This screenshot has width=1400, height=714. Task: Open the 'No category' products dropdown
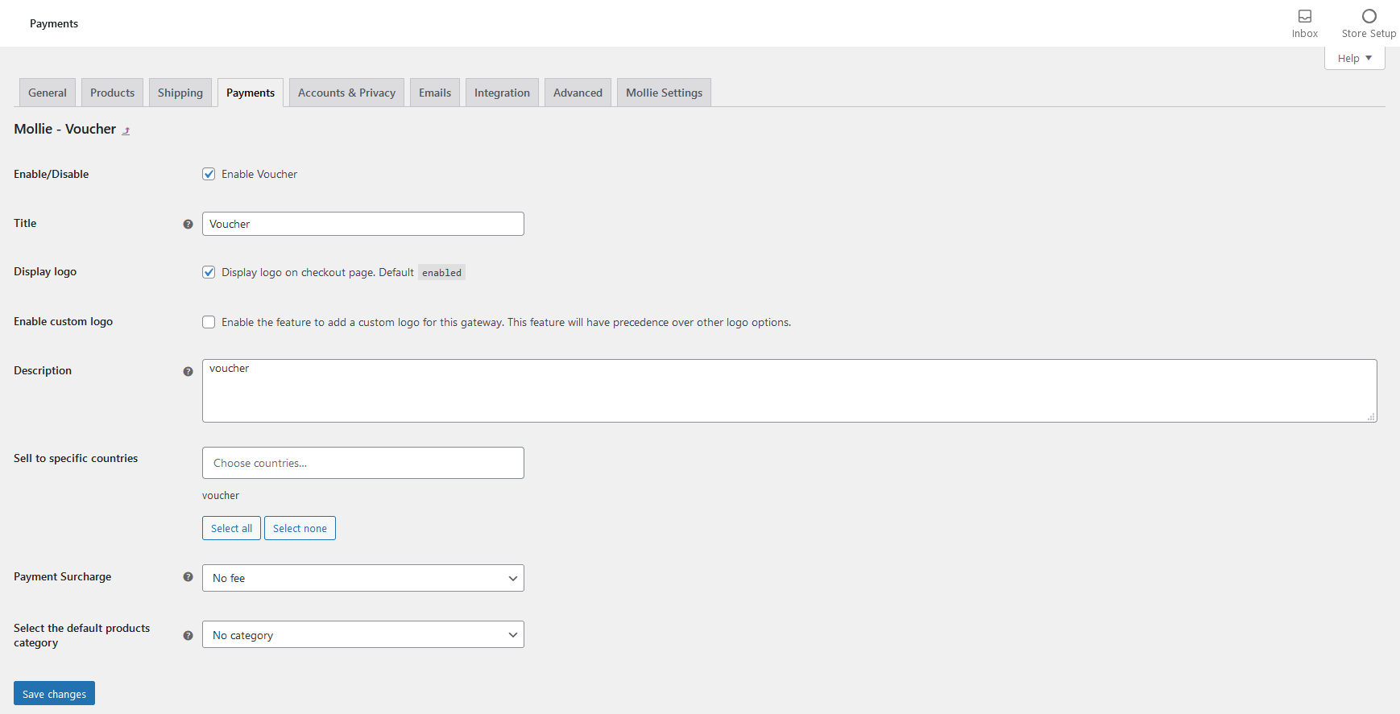(363, 634)
